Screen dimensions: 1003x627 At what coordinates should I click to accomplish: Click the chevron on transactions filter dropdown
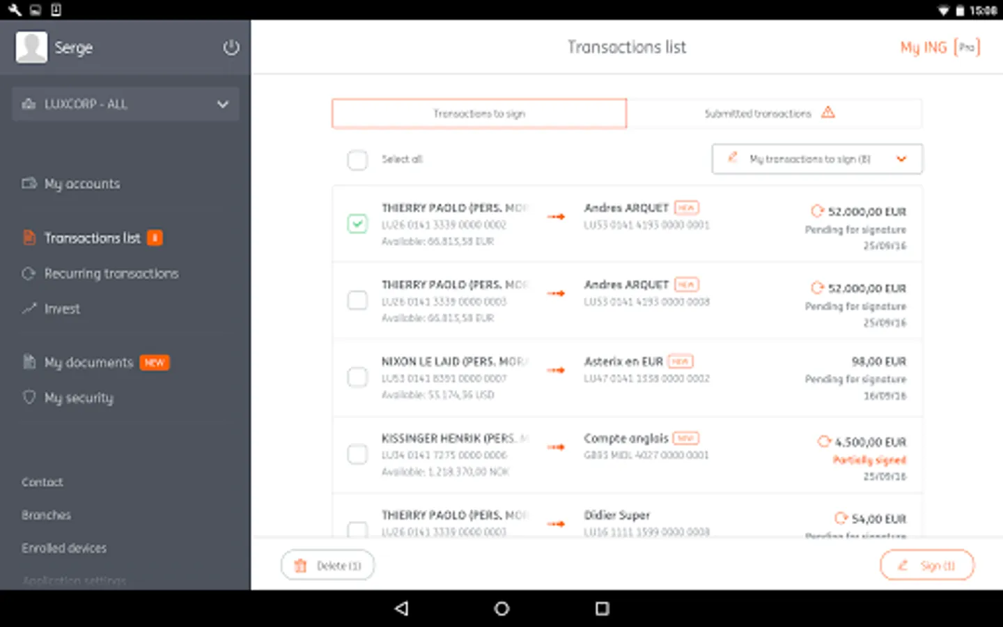[901, 159]
